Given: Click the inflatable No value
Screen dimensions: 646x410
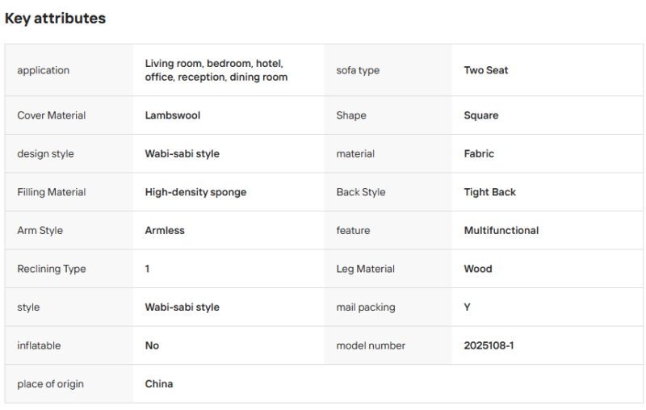Looking at the screenshot, I should click(x=152, y=345).
